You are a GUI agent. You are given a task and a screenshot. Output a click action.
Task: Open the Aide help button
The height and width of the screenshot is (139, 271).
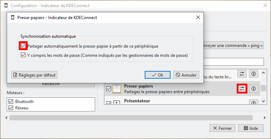point(251,128)
